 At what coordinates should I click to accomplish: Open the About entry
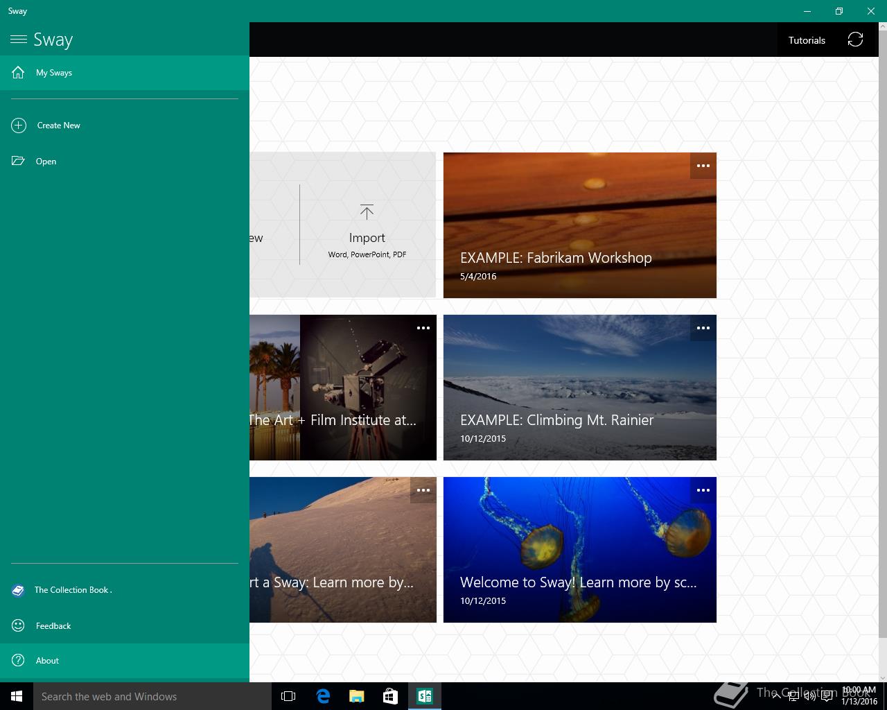pos(125,661)
